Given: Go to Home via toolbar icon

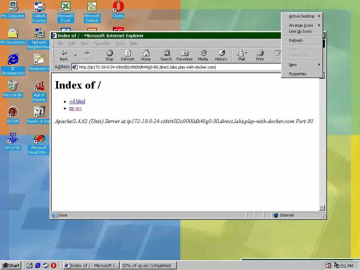Looking at the screenshot, I should 146,56.
